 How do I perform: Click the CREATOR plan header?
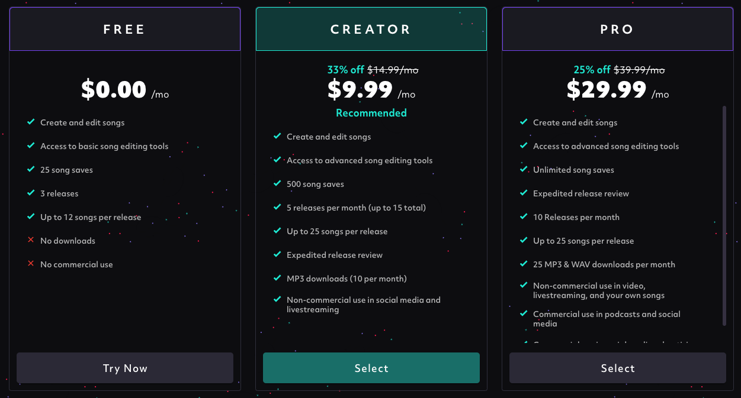tap(371, 29)
